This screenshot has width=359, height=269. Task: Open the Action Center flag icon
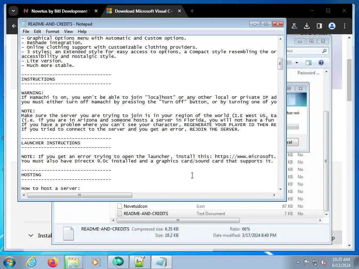[x=306, y=262]
